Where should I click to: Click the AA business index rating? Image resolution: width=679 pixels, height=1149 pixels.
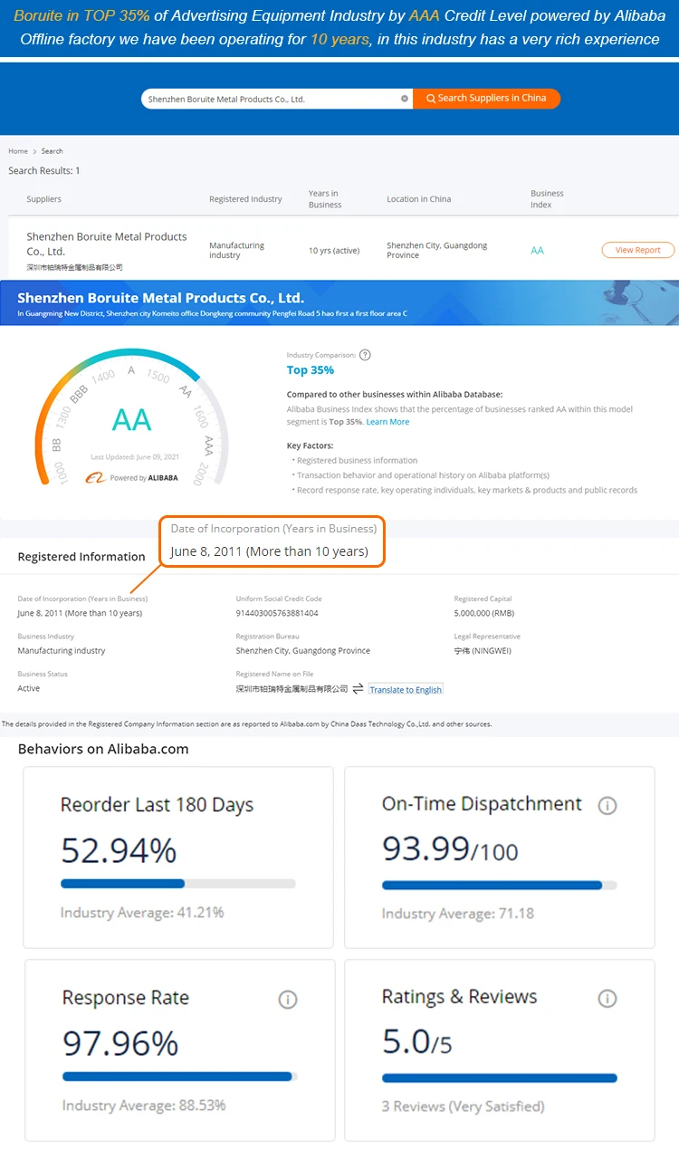click(537, 250)
